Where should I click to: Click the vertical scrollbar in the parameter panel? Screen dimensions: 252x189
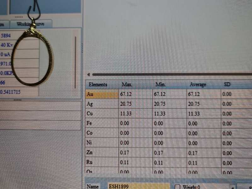tap(75, 62)
